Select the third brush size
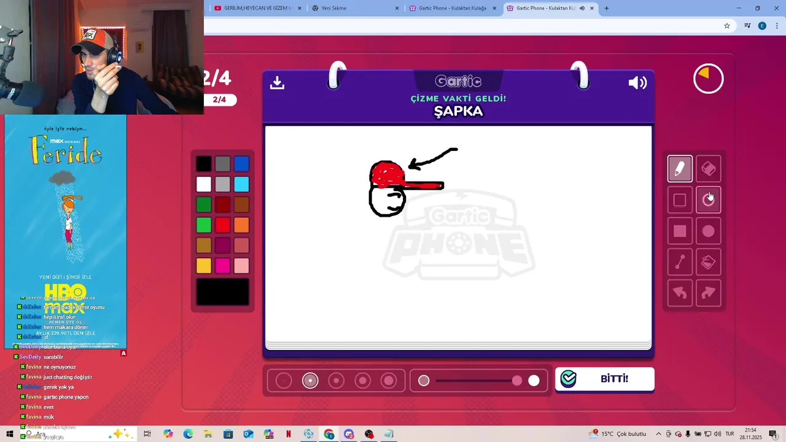 pyautogui.click(x=337, y=381)
